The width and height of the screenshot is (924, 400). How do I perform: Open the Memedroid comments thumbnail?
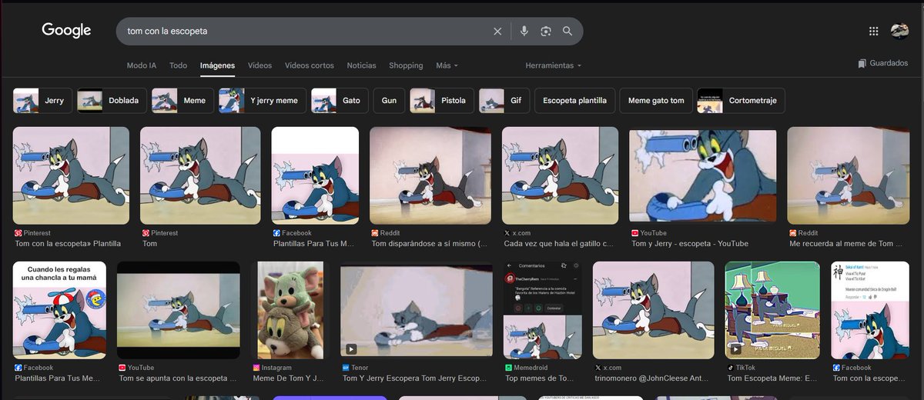543,310
